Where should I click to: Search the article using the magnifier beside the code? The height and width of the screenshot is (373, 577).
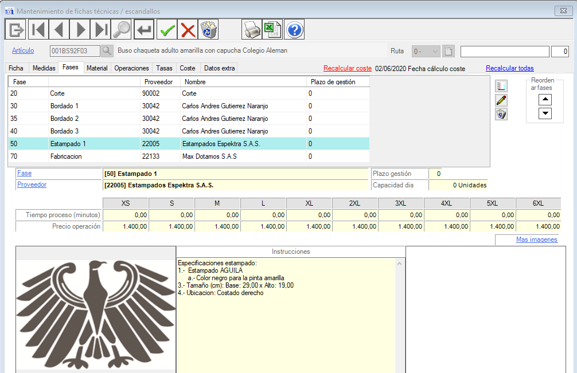point(107,51)
